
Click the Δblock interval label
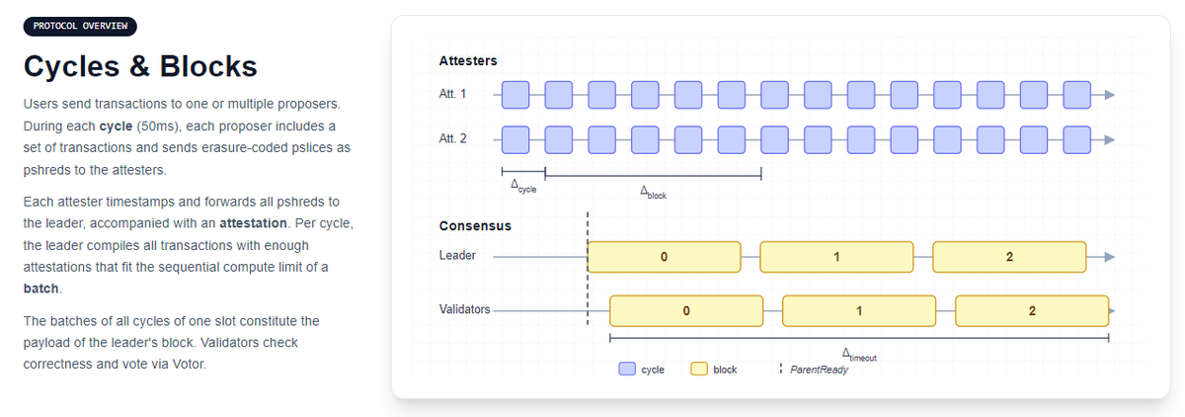coord(654,194)
